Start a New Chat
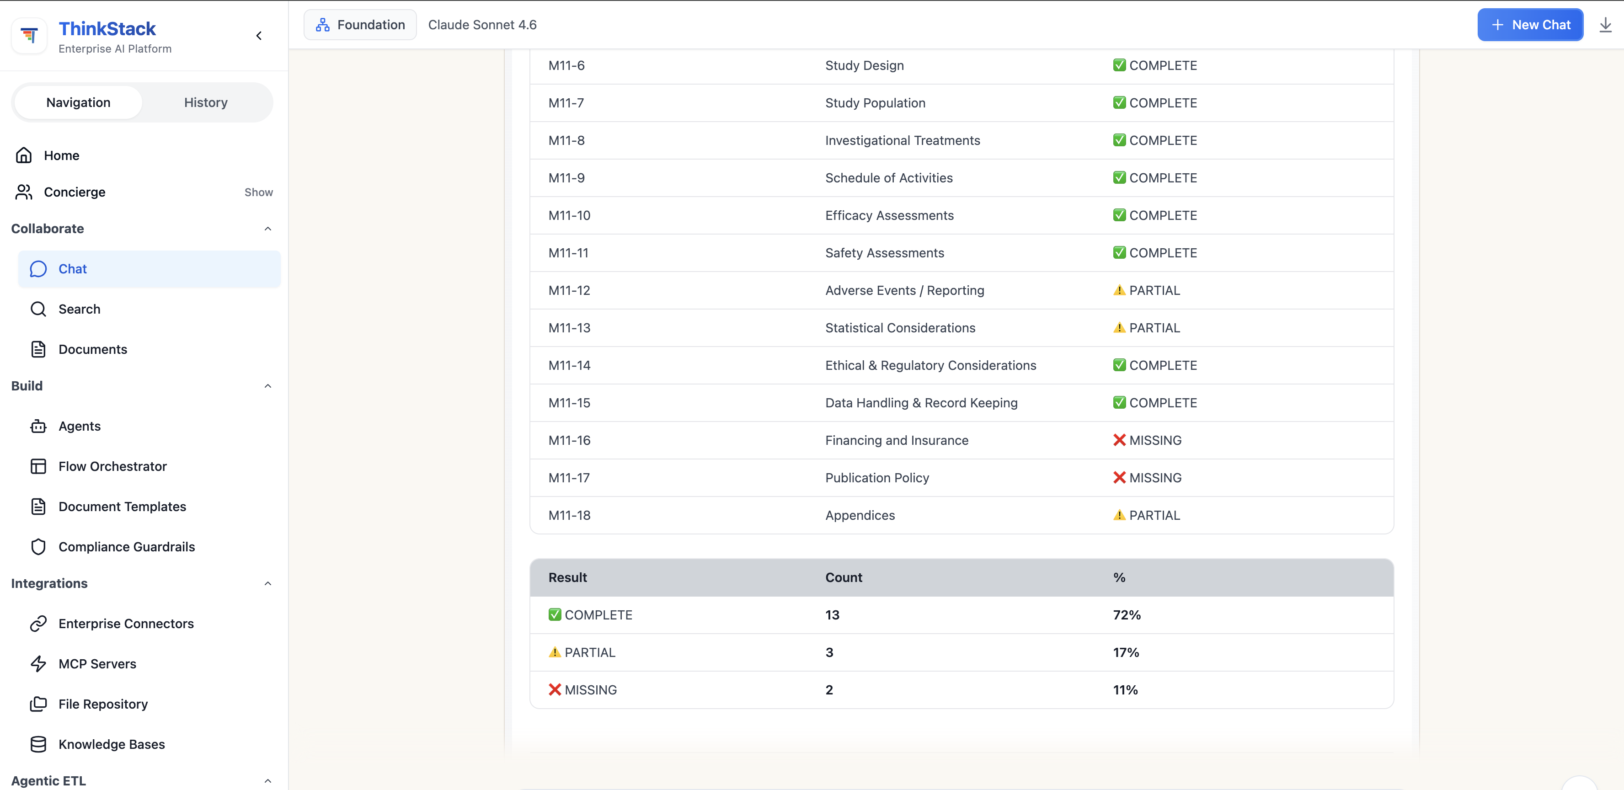 1530,25
